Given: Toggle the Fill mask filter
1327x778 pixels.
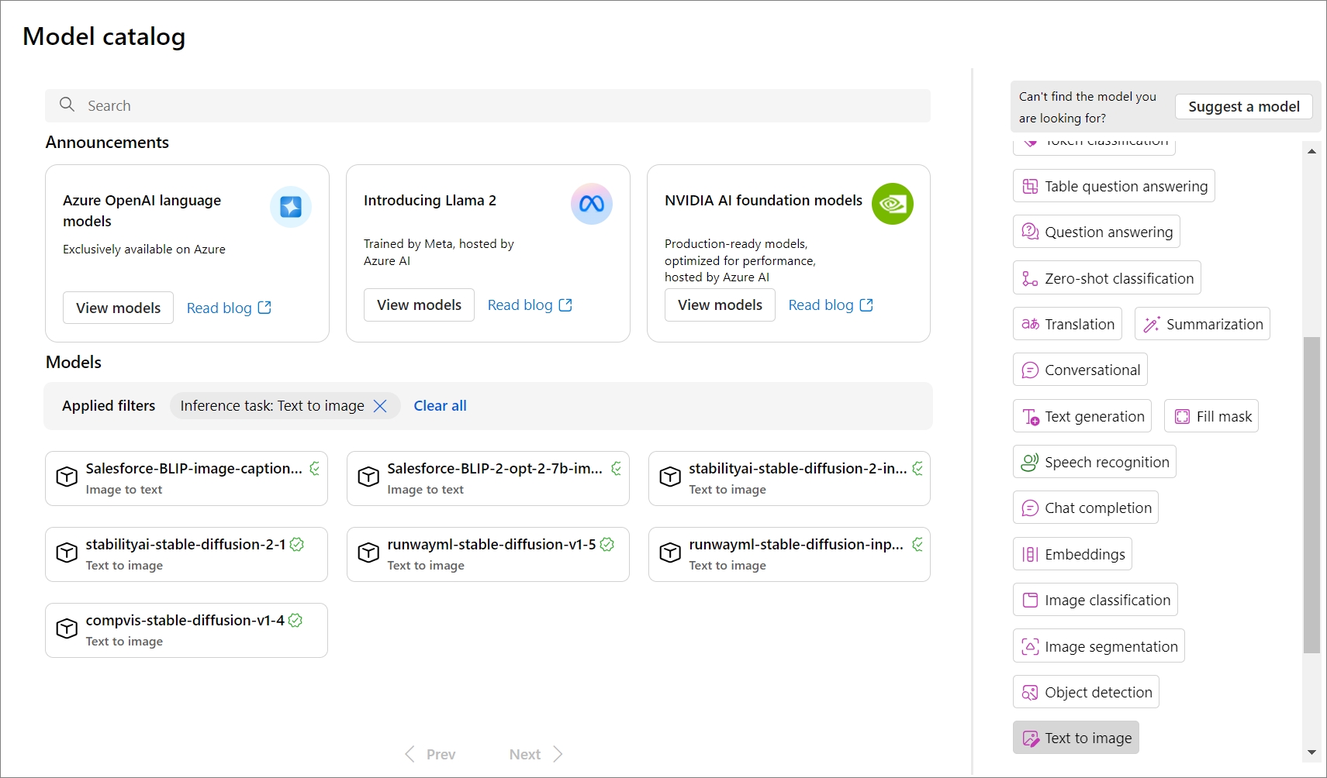Looking at the screenshot, I should 1211,416.
